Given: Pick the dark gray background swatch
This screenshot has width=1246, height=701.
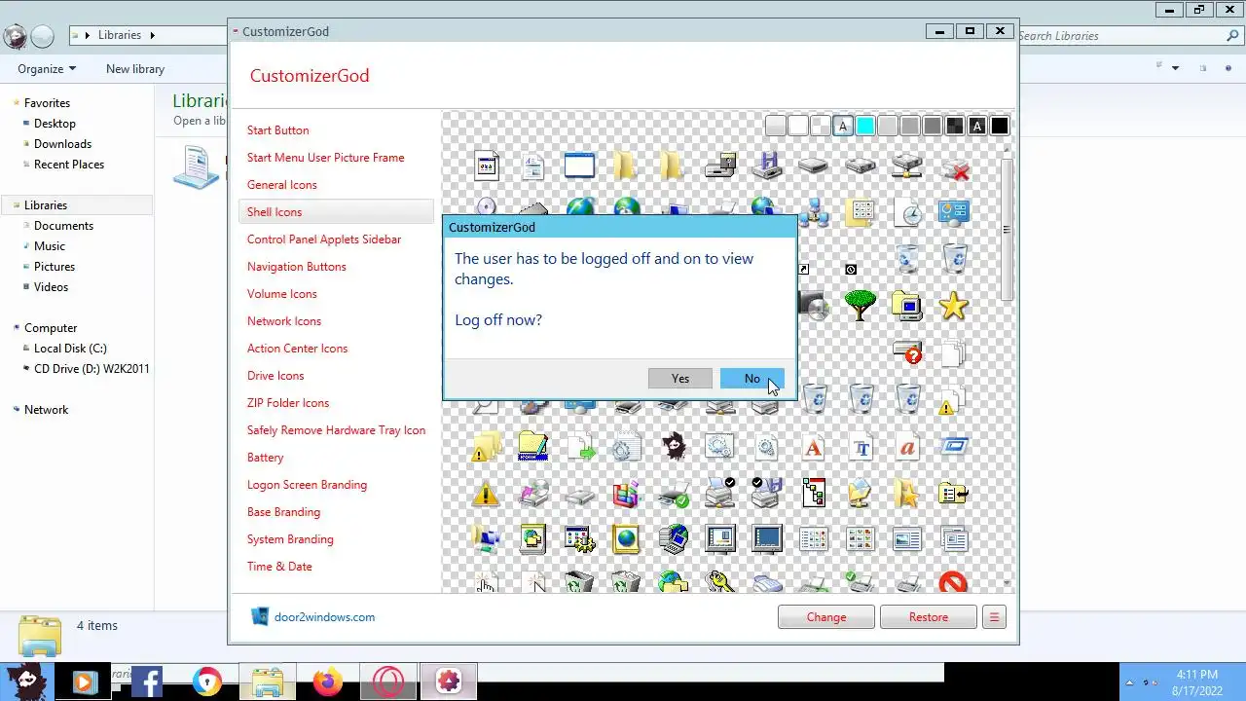Looking at the screenshot, I should [932, 126].
